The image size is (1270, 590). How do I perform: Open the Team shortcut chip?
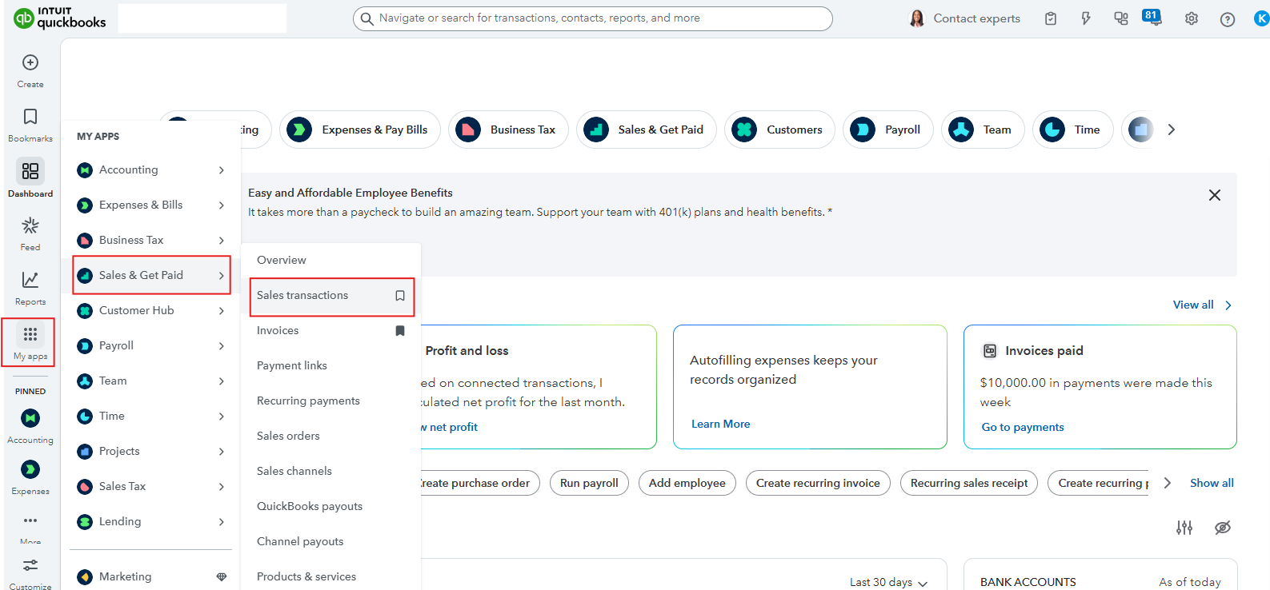pos(983,130)
